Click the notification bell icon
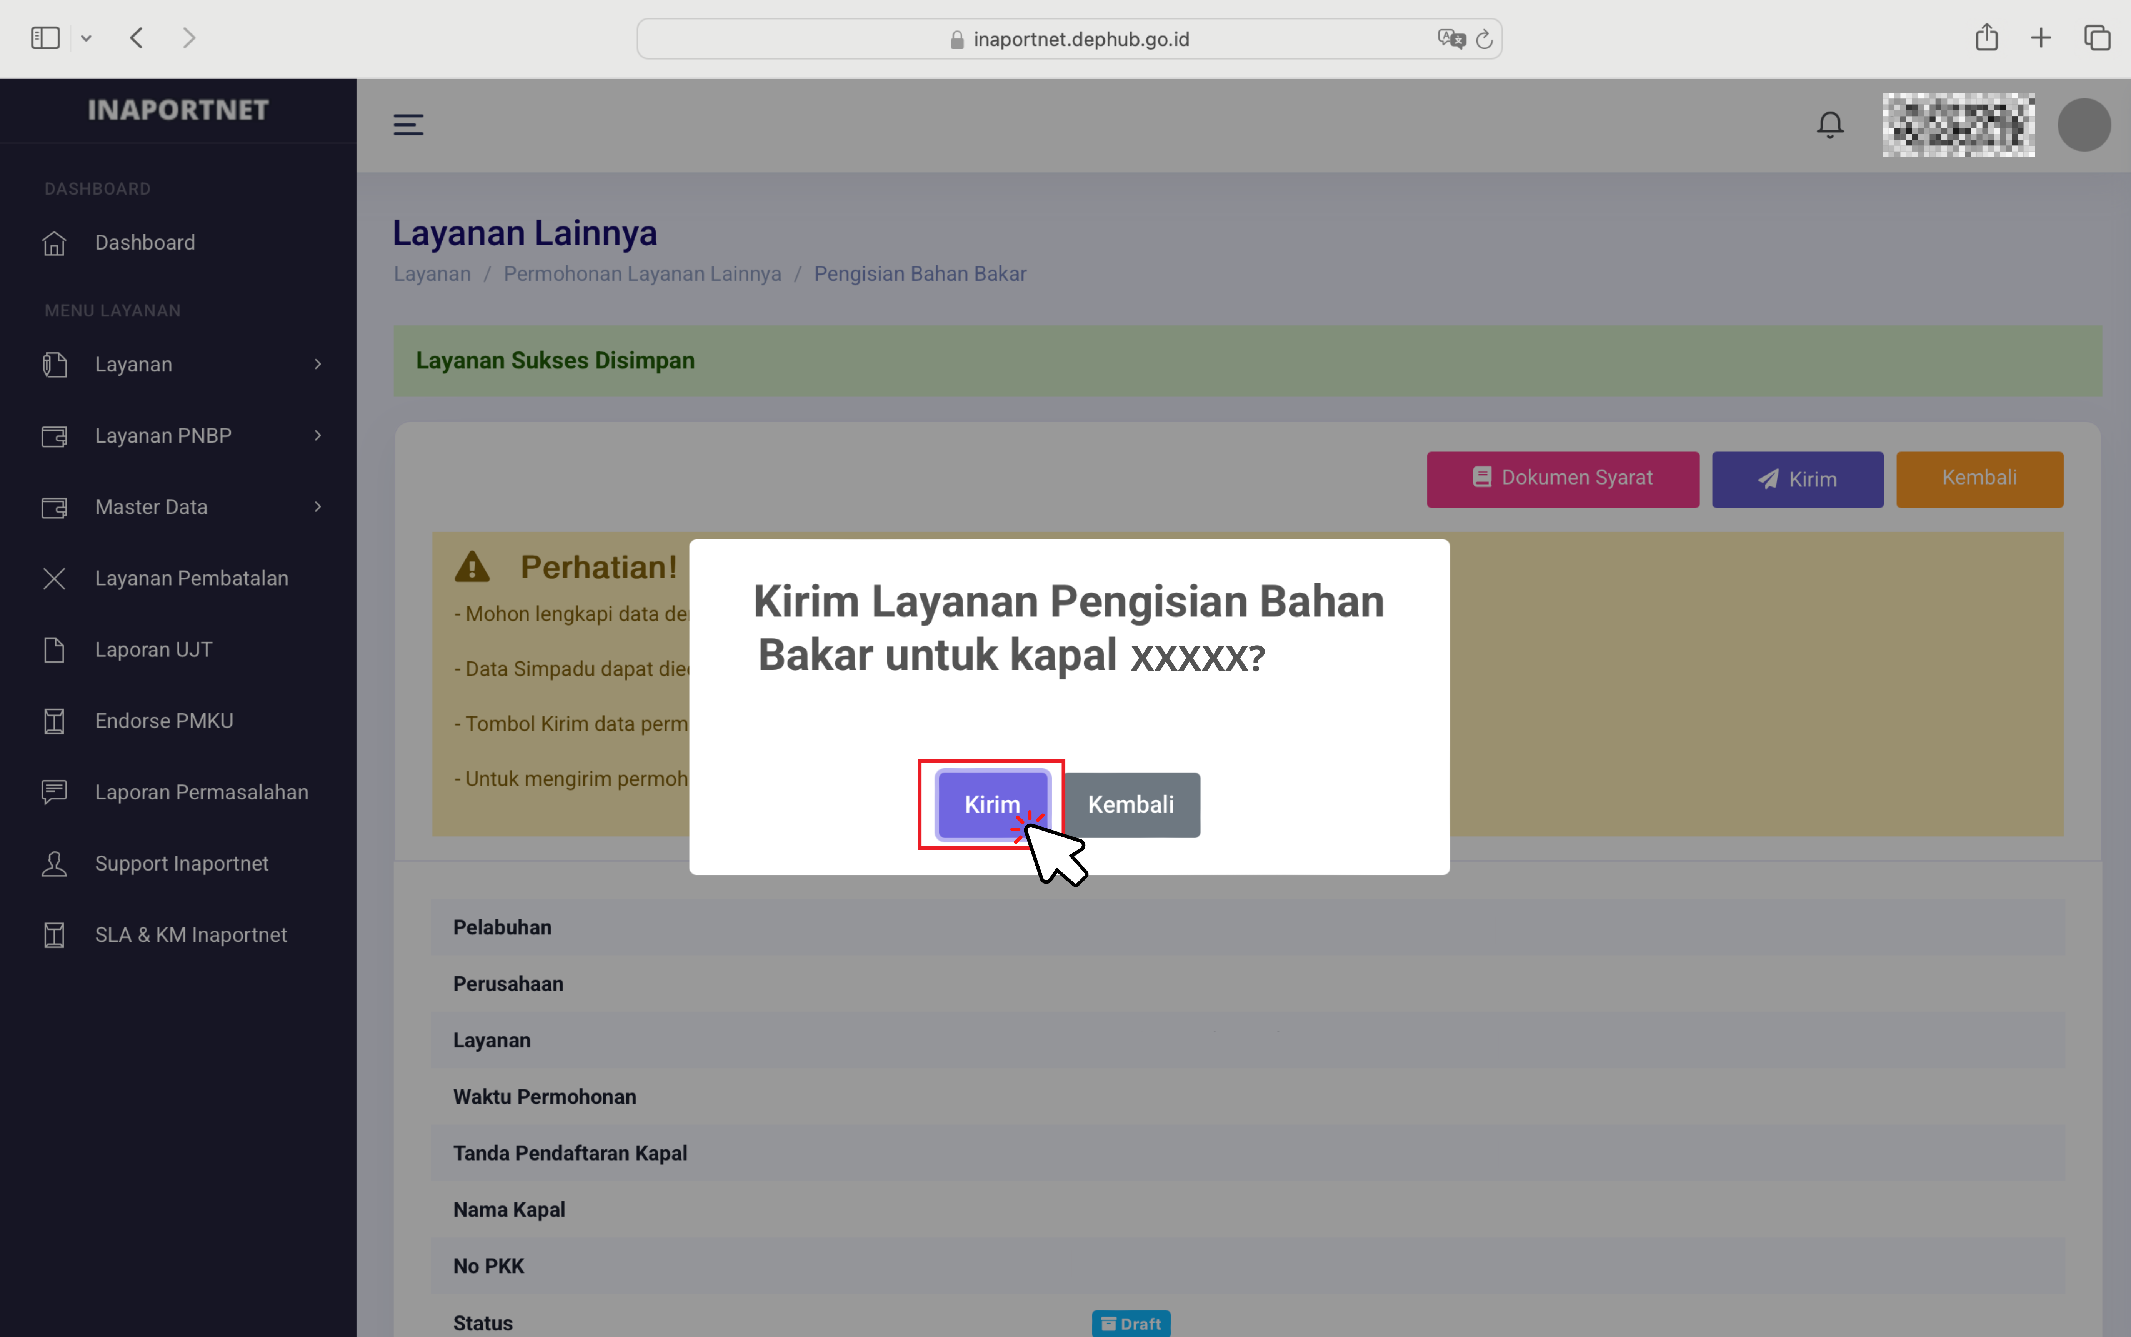The width and height of the screenshot is (2131, 1337). 1829,125
